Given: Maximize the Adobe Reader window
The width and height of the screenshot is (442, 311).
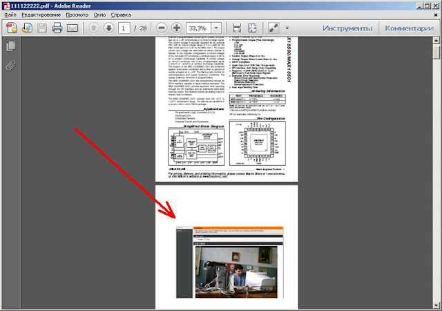Looking at the screenshot, I should pyautogui.click(x=427, y=6).
